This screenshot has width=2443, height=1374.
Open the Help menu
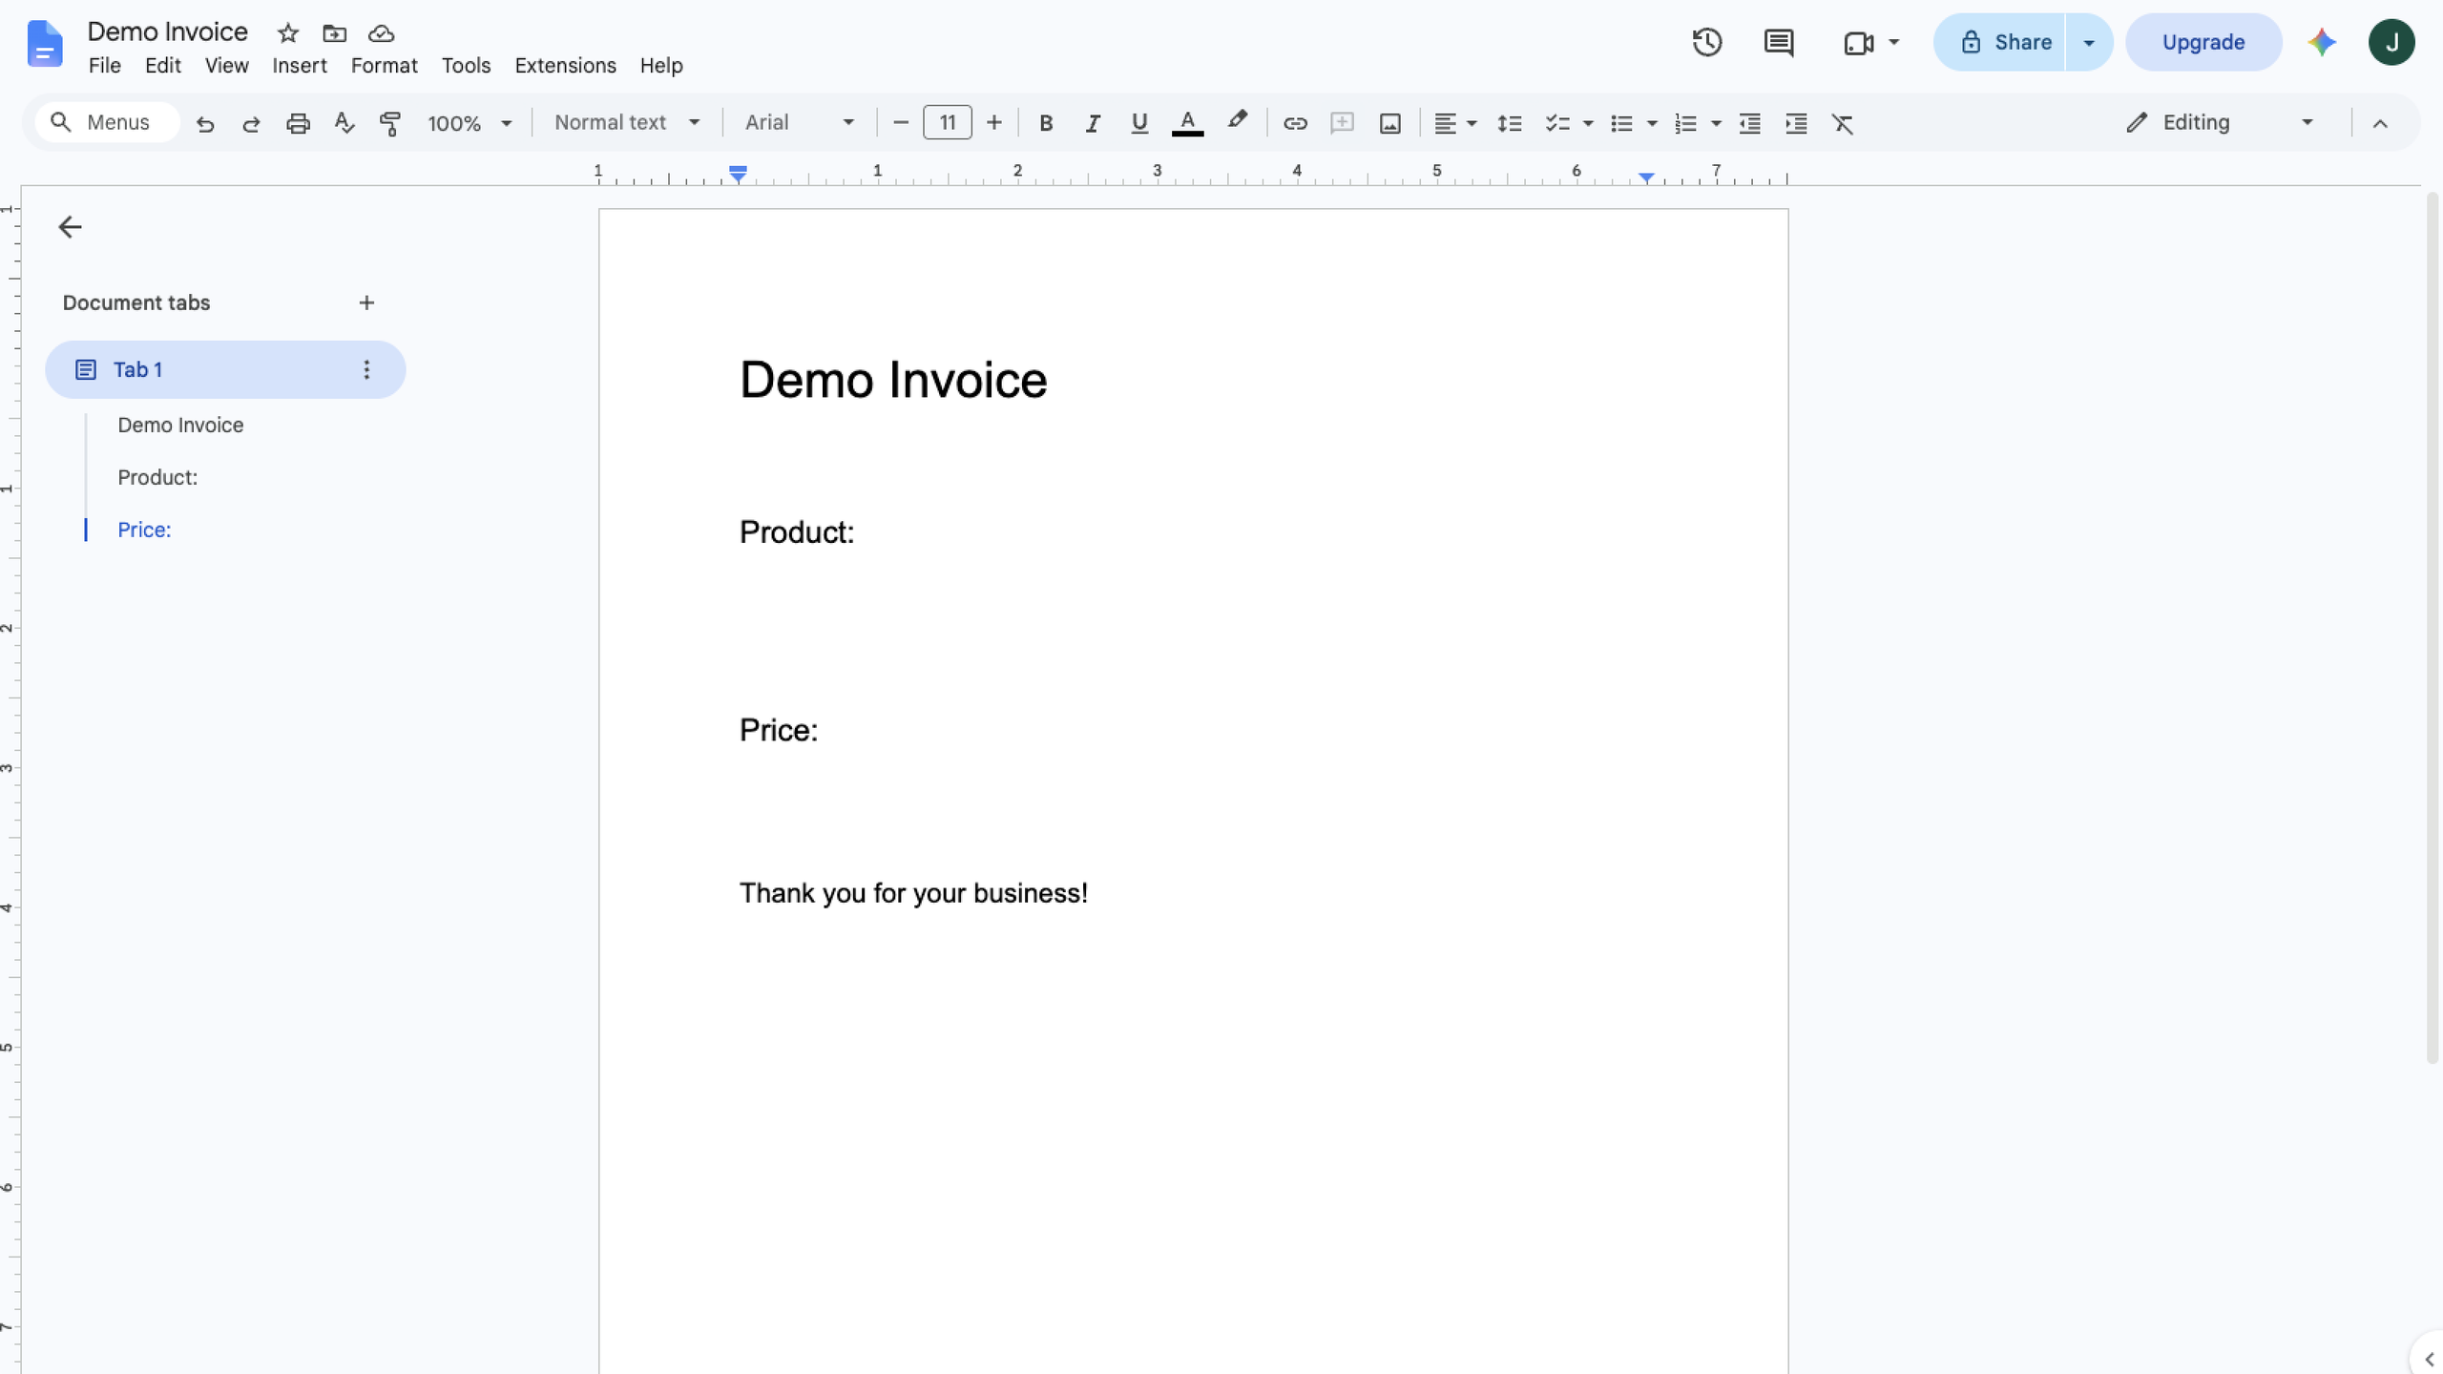[x=661, y=66]
